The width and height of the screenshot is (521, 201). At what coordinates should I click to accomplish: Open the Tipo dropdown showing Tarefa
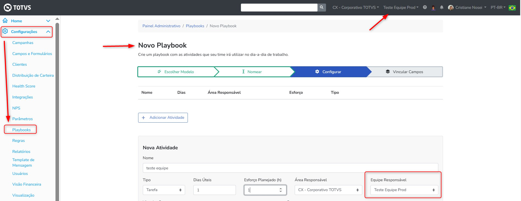point(164,190)
